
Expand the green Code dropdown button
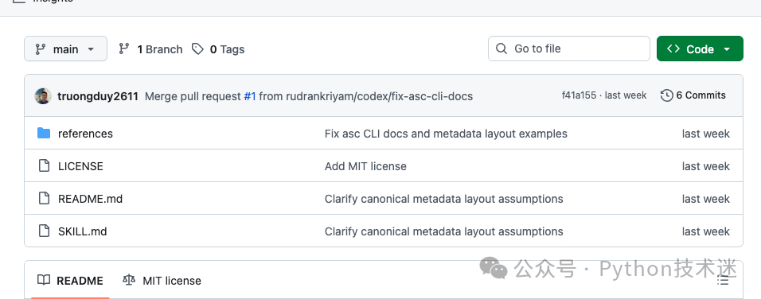point(700,49)
